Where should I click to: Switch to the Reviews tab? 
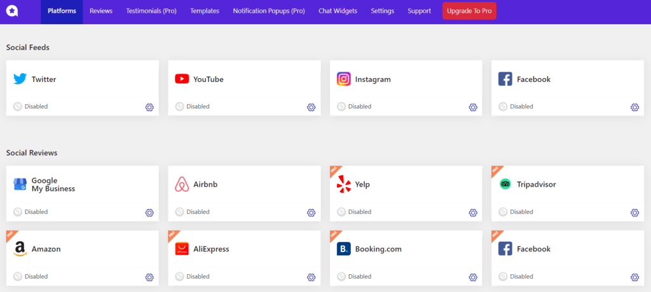coord(101,11)
